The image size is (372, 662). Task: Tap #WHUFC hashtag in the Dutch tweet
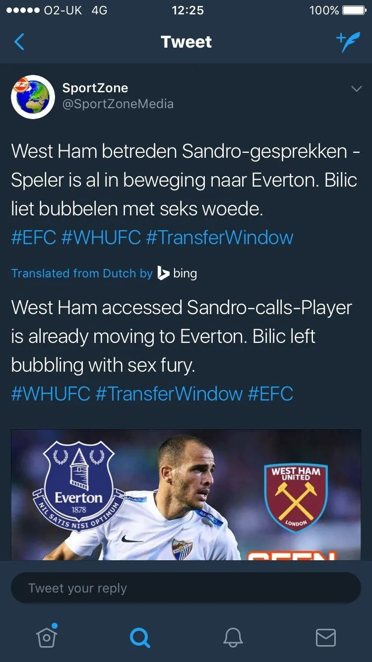coord(101,237)
